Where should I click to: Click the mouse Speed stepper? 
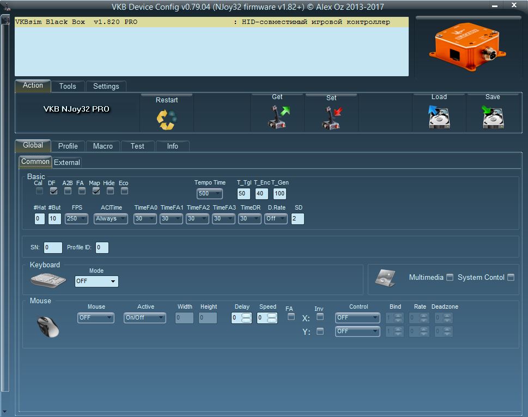coord(272,318)
